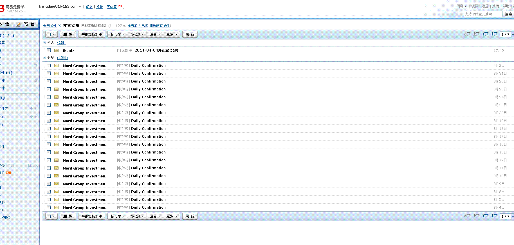Click the envelope icon for the 3月19日 email

57,121
